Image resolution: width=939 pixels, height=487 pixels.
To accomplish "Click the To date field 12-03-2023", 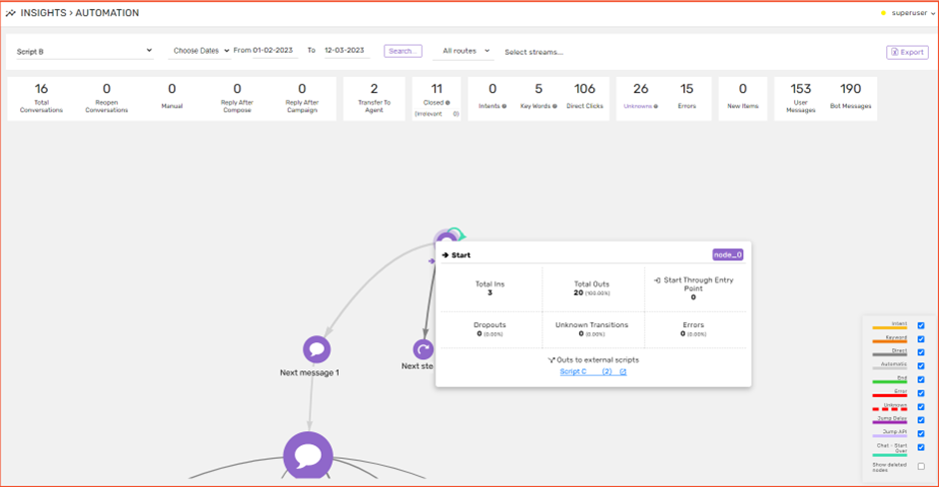I will (x=345, y=50).
